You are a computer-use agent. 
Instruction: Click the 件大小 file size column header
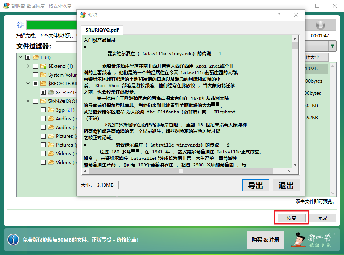click(317, 57)
